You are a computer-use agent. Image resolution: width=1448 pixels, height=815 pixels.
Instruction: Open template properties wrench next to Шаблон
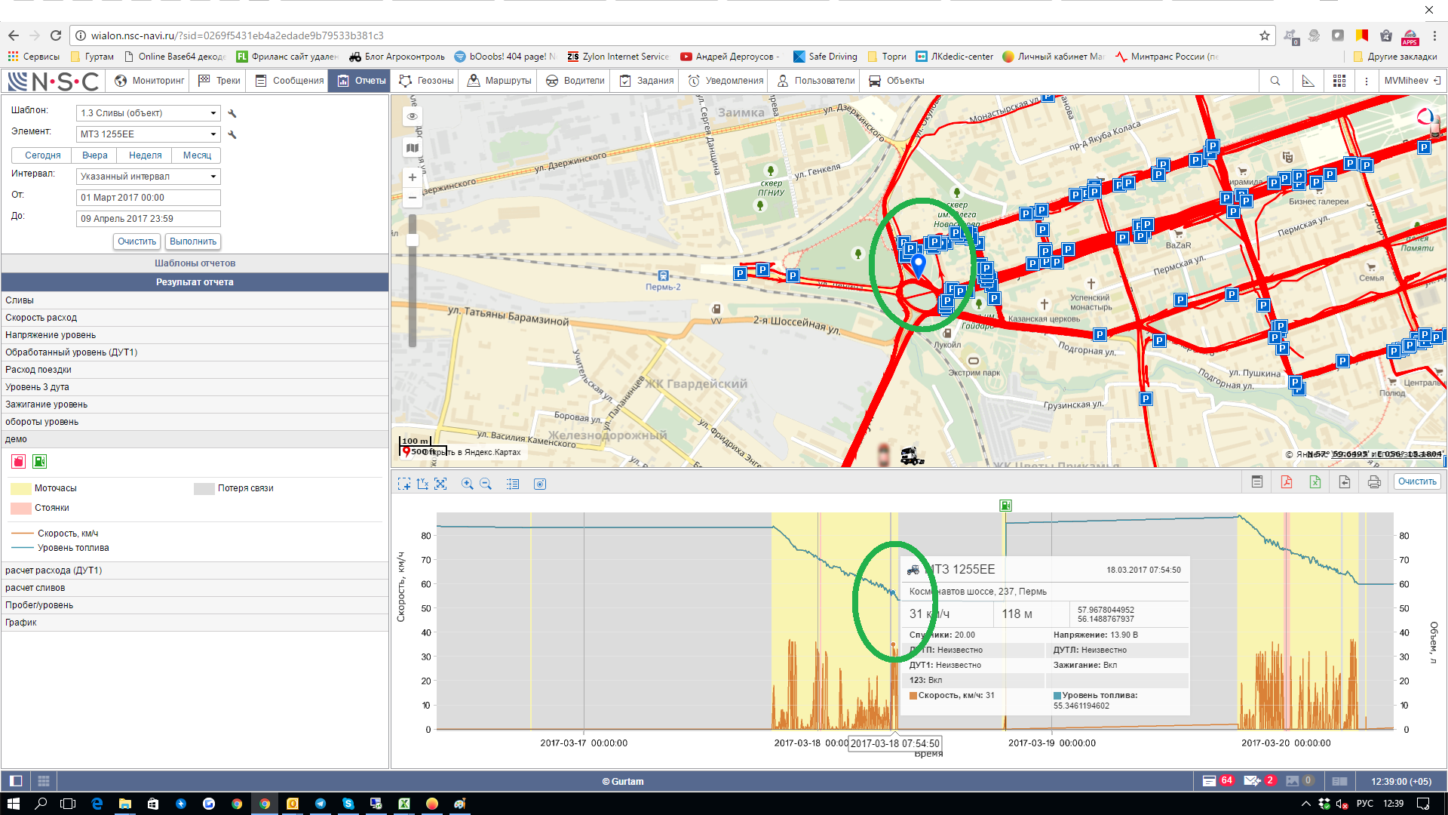pos(232,113)
